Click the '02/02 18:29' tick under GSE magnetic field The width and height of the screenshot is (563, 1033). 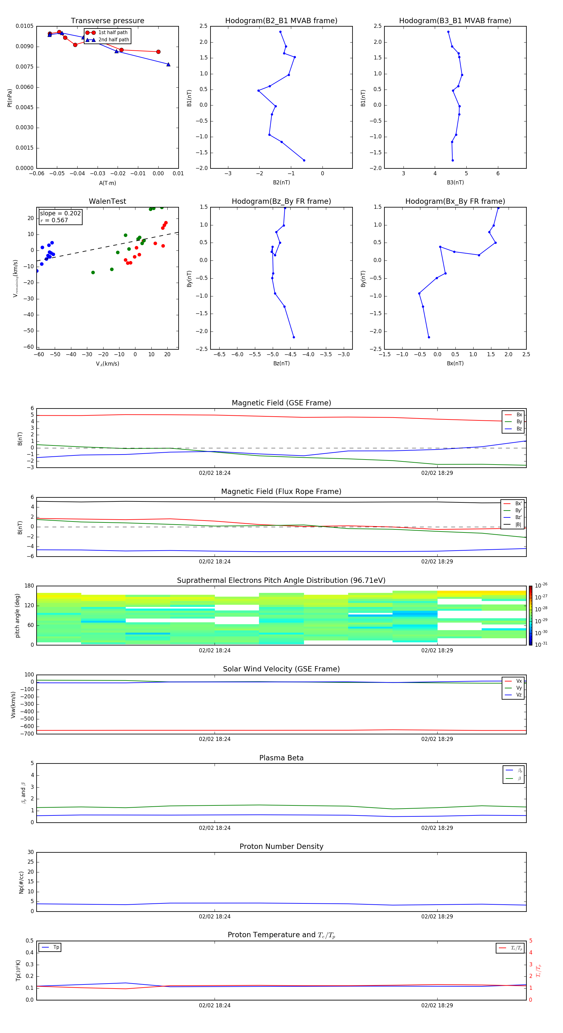click(x=437, y=473)
